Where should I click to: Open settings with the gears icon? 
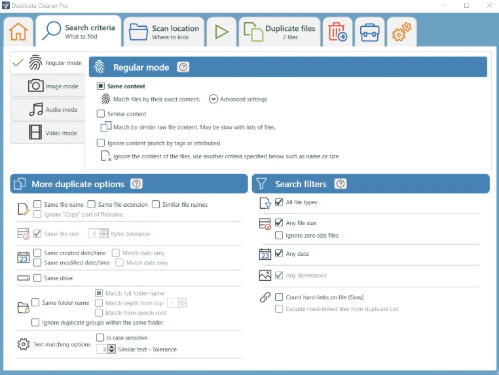(401, 32)
